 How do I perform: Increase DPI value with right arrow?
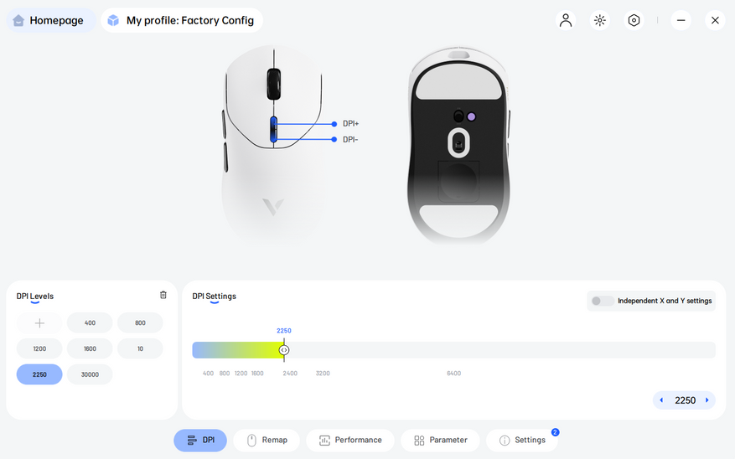point(707,400)
